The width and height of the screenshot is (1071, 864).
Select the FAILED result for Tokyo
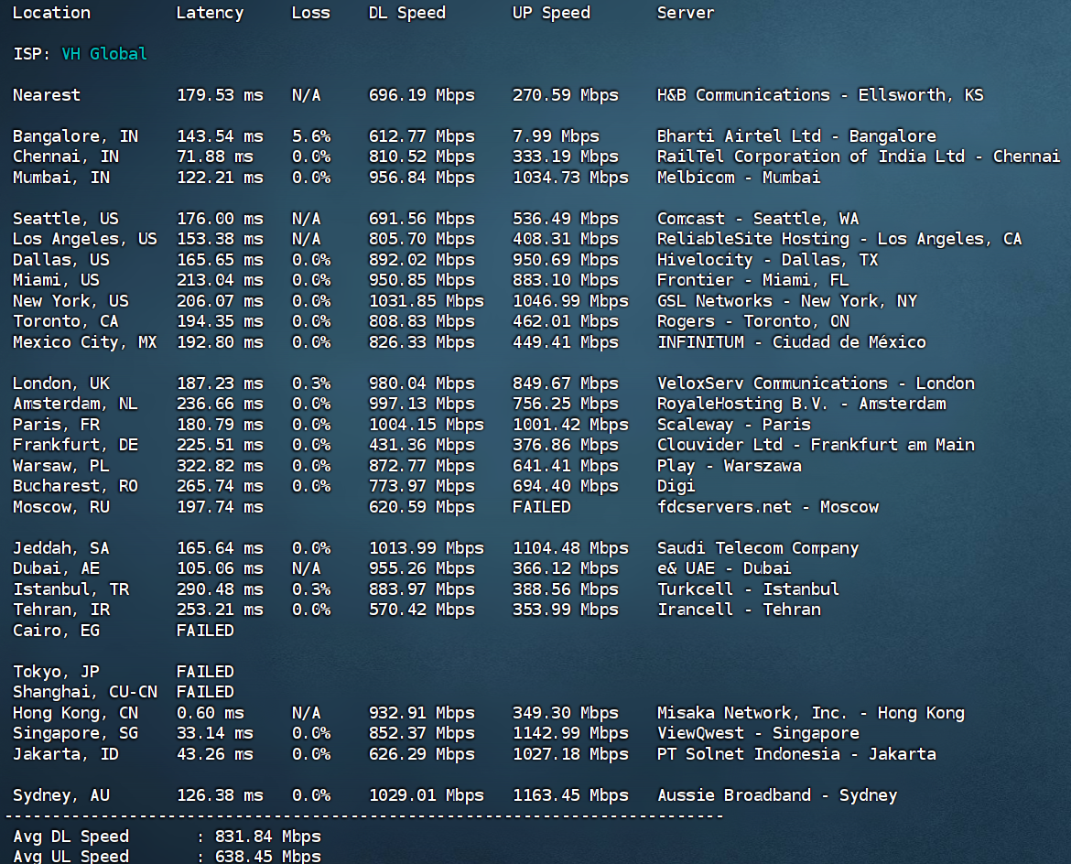click(205, 672)
